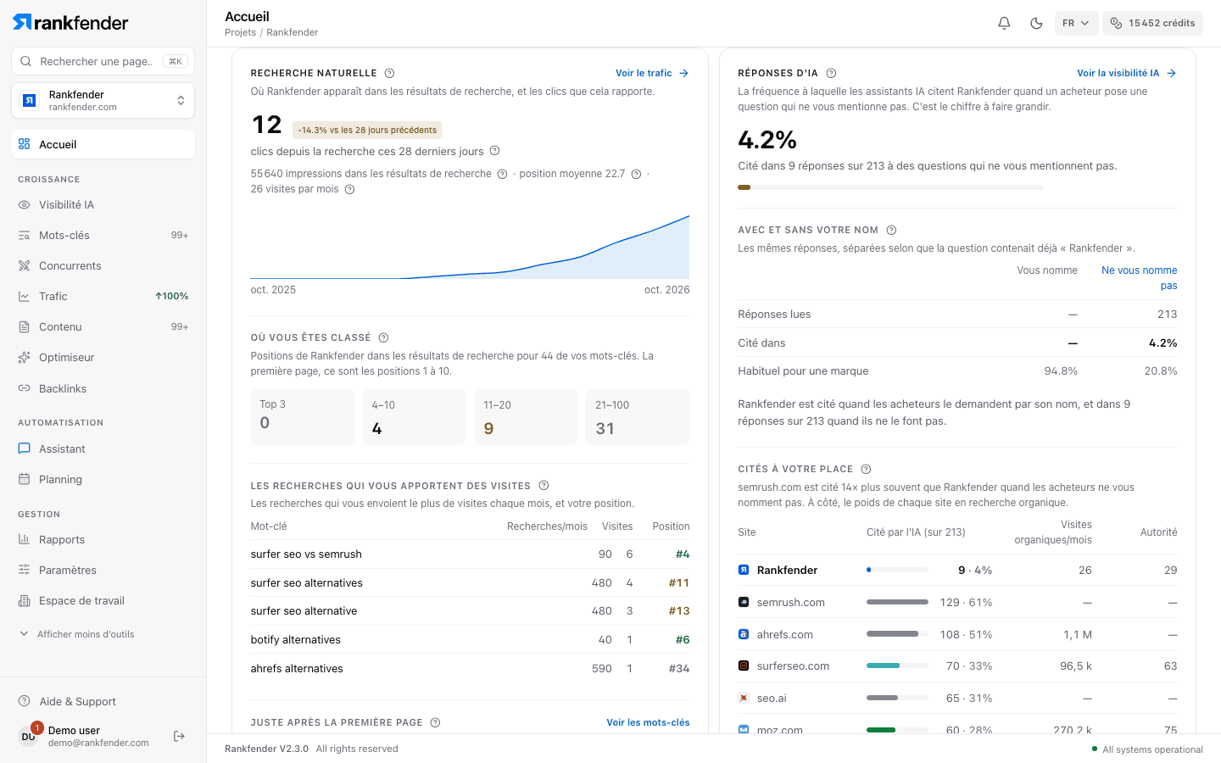The width and height of the screenshot is (1221, 763).
Task: Open the Optimiseur sparkle icon
Action: [x=24, y=358]
